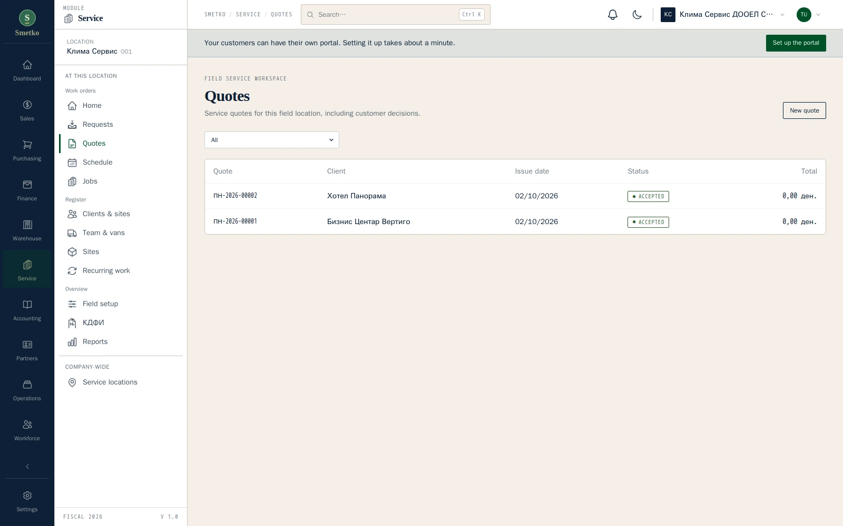Open the Accounting book icon
This screenshot has width=843, height=526.
tap(27, 305)
